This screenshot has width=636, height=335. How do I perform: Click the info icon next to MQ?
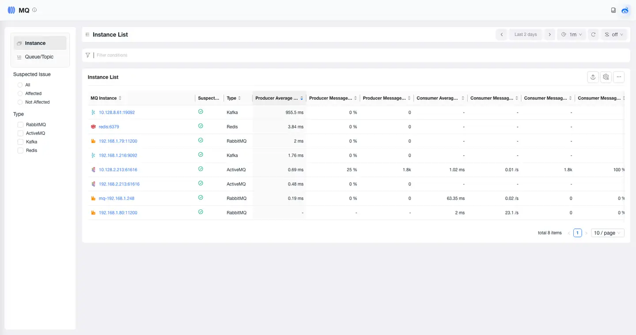pyautogui.click(x=35, y=10)
